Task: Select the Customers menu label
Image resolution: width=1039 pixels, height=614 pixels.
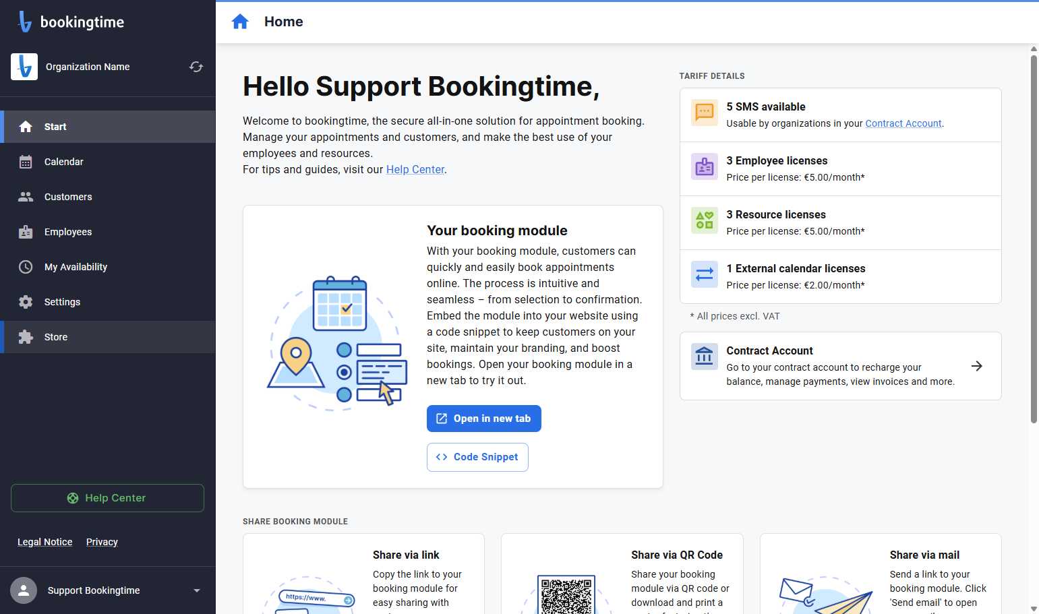Action: [68, 197]
